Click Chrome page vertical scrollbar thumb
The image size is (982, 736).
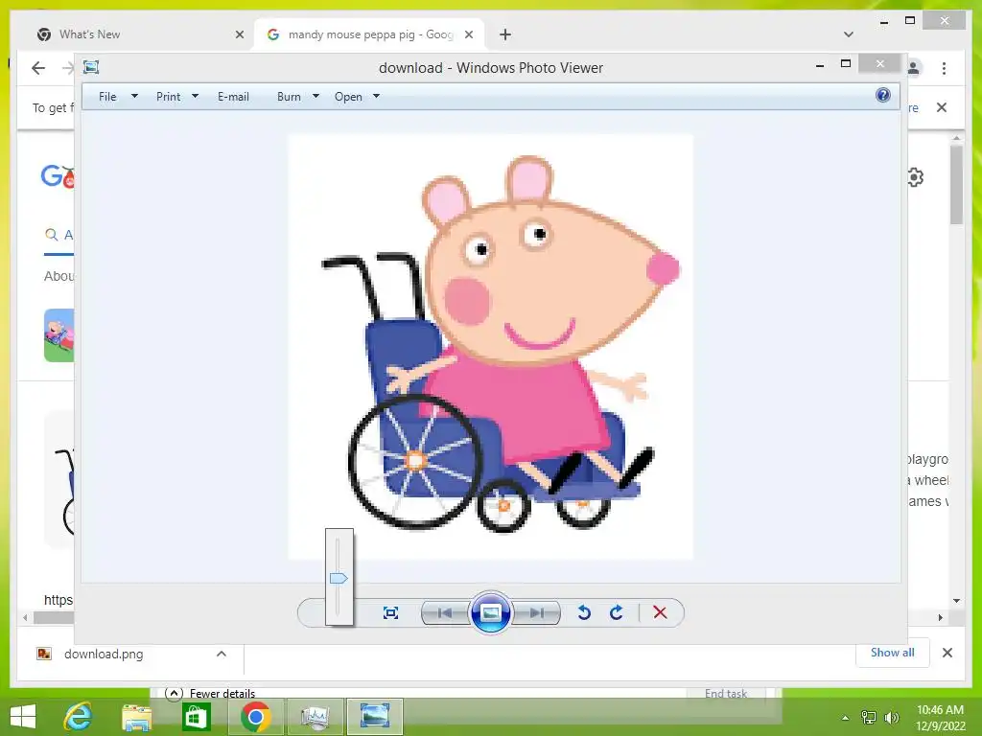click(956, 185)
